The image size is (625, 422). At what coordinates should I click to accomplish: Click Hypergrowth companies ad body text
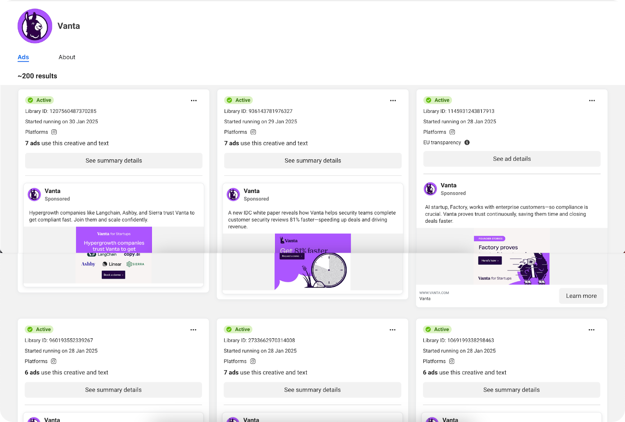pos(112,216)
